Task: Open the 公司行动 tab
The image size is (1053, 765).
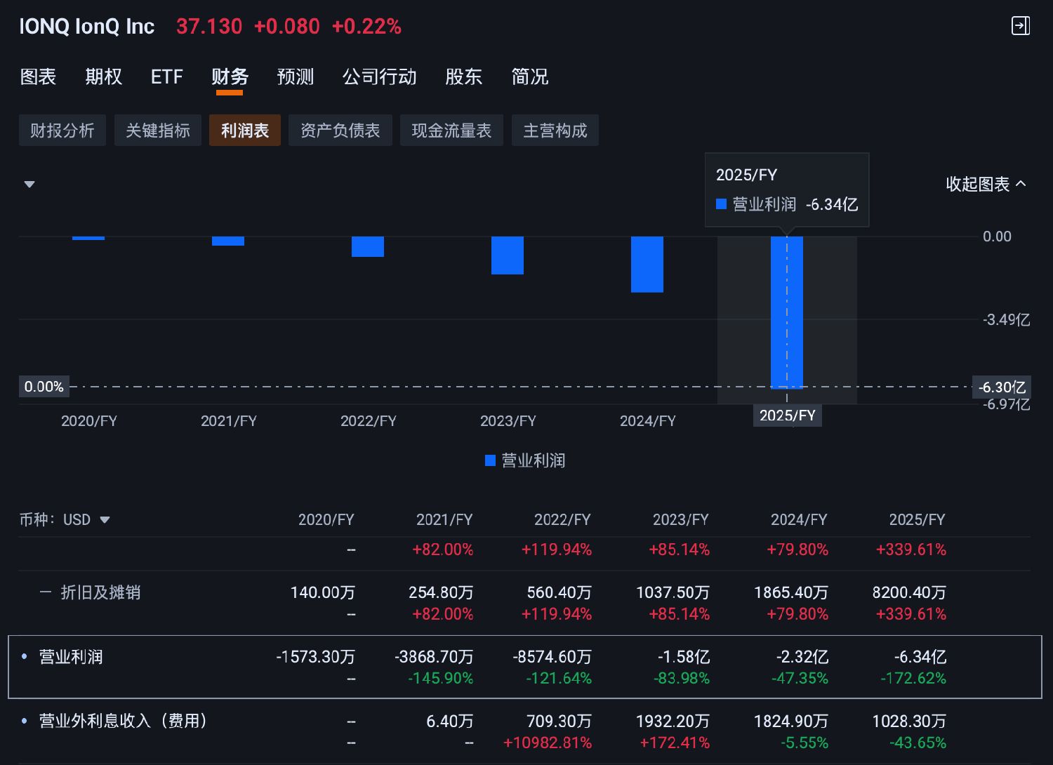Action: coord(379,76)
